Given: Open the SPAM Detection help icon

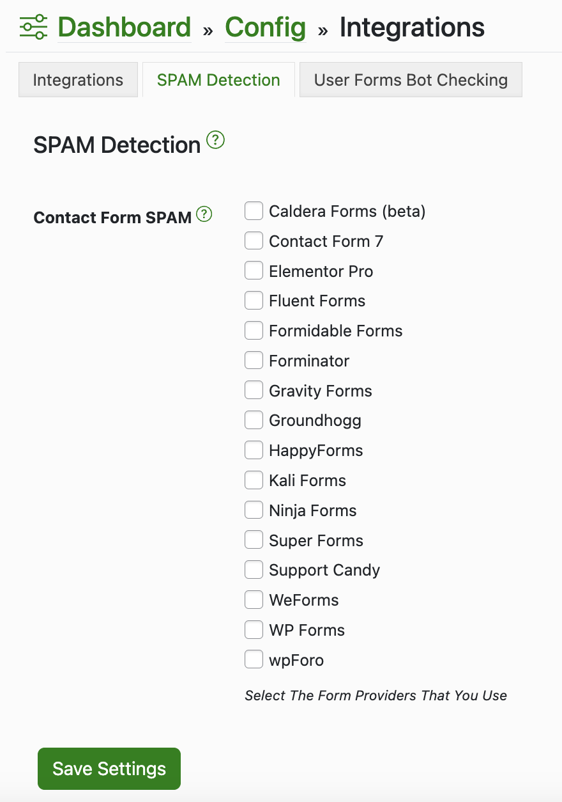Looking at the screenshot, I should pyautogui.click(x=215, y=140).
